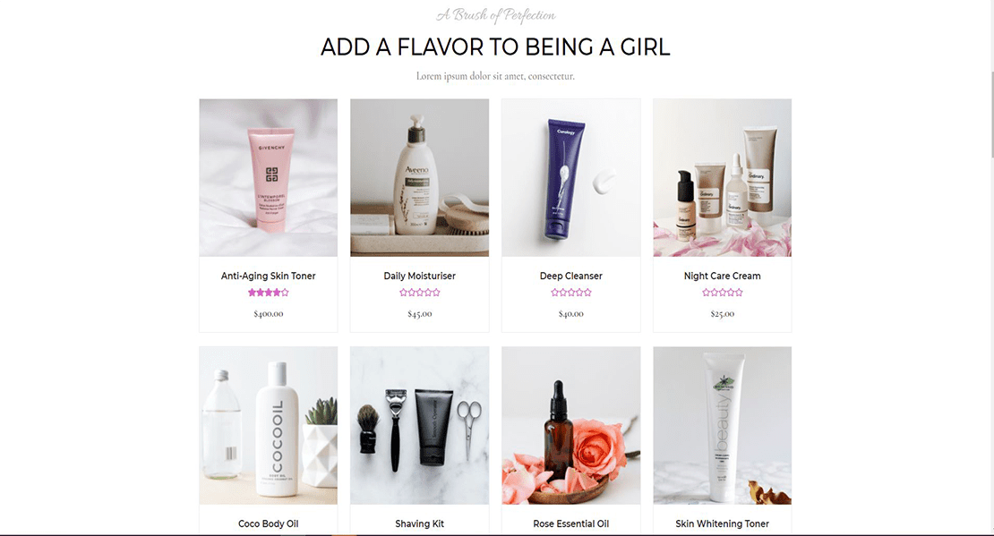Image resolution: width=994 pixels, height=536 pixels.
Task: Open the Shaving Kit product image
Action: click(x=420, y=425)
